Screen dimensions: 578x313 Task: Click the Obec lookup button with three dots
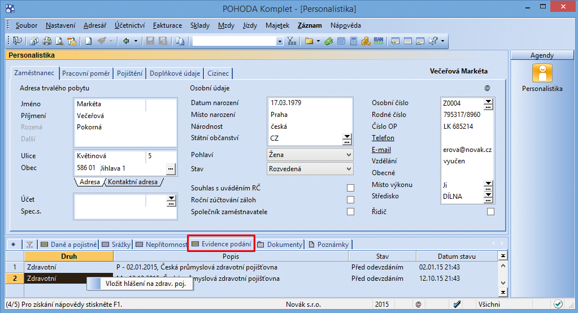(170, 169)
